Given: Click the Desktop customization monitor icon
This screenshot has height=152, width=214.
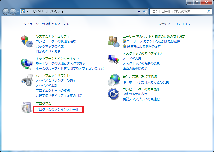Looking at the screenshot, I should 114,59.
